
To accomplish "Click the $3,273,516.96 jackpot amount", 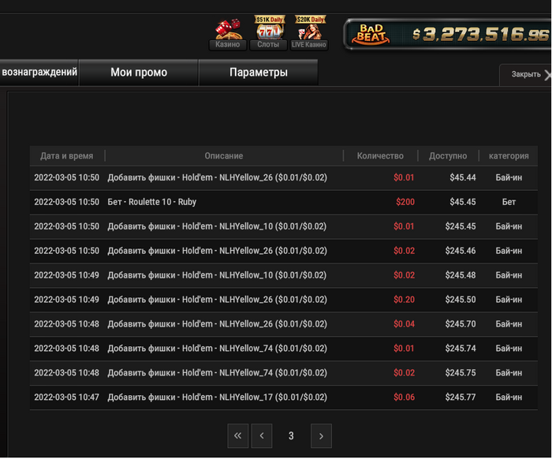I will click(x=480, y=34).
